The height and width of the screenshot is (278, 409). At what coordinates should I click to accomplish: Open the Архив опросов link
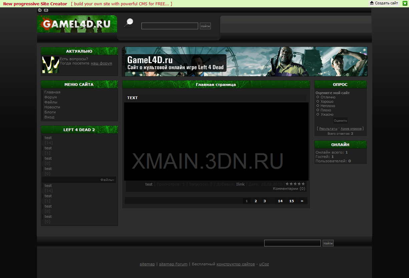(x=351, y=128)
